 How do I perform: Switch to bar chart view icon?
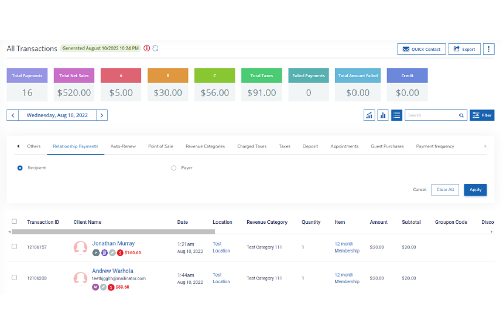click(x=383, y=115)
